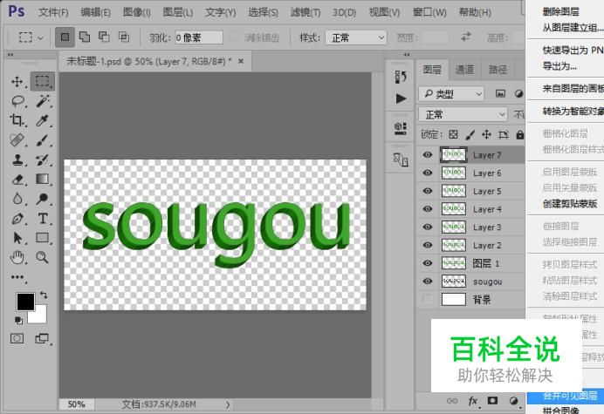The width and height of the screenshot is (604, 414).
Task: Select the Clone Stamp tool
Action: [17, 159]
